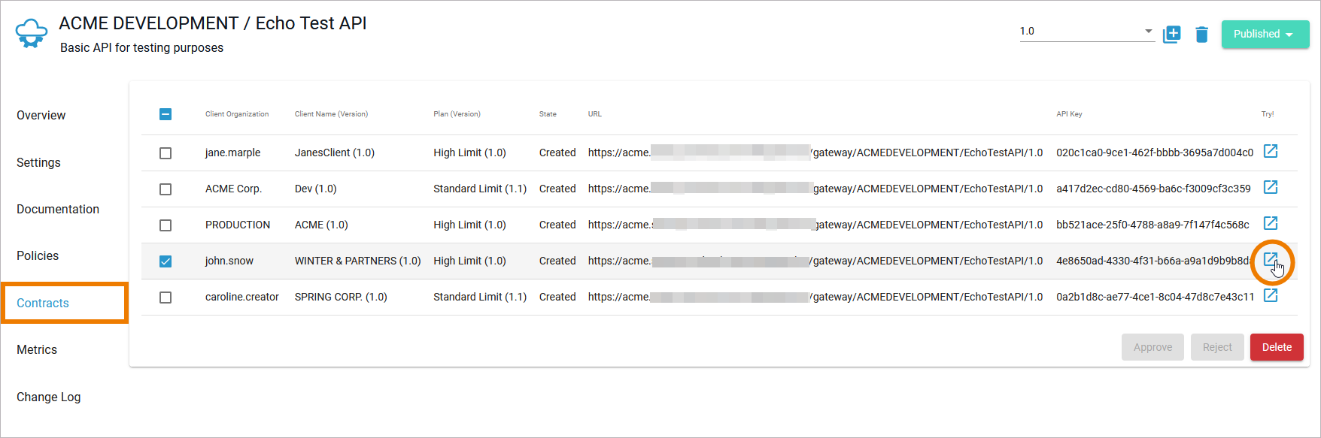Click the ACME cloud logo icon
The image size is (1321, 438).
32,34
